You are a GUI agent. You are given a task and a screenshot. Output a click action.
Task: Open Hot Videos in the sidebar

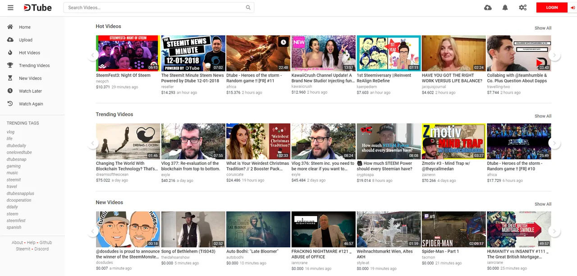pos(29,53)
